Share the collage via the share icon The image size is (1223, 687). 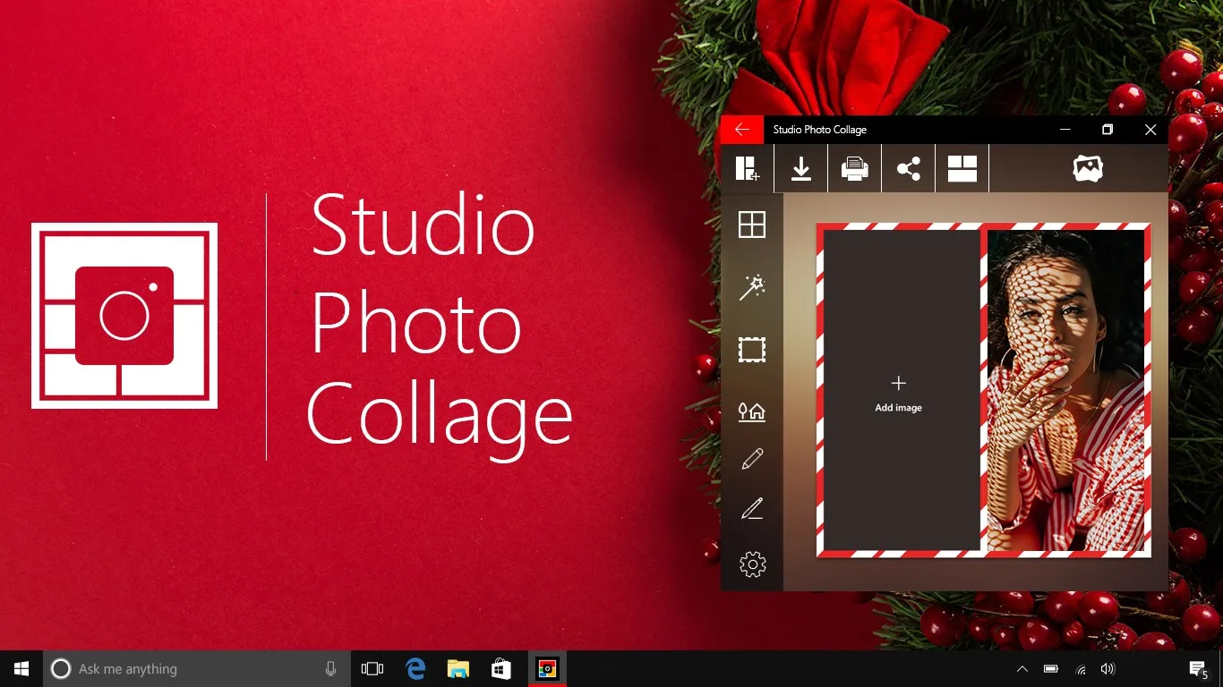pyautogui.click(x=909, y=168)
